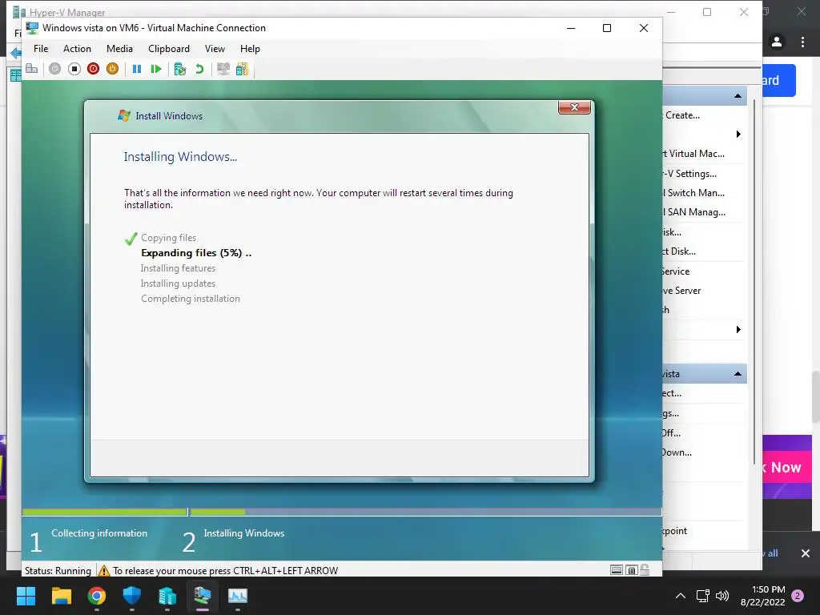Close the Install Windows dialog
Image resolution: width=820 pixels, height=615 pixels.
[x=574, y=107]
